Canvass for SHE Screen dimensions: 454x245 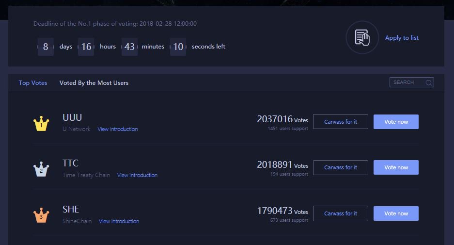[x=341, y=213]
